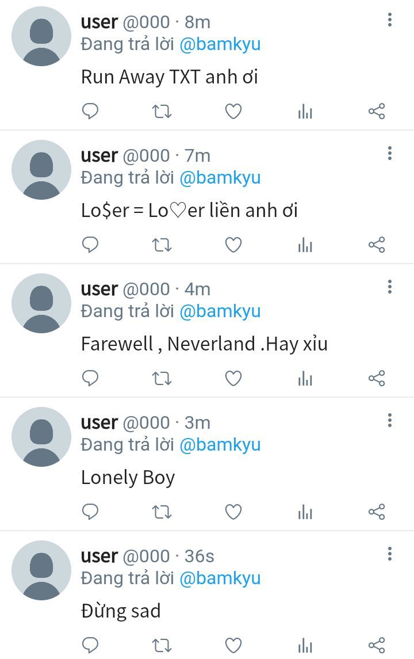Like the "Lo$er = Lo♡er" tweet
Viewport: 414px width, 659px height.
[233, 245]
